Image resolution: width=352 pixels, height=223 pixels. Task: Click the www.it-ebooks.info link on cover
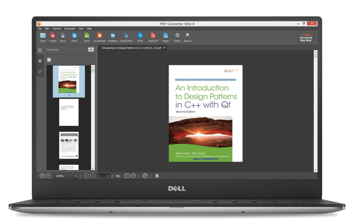pyautogui.click(x=206, y=159)
